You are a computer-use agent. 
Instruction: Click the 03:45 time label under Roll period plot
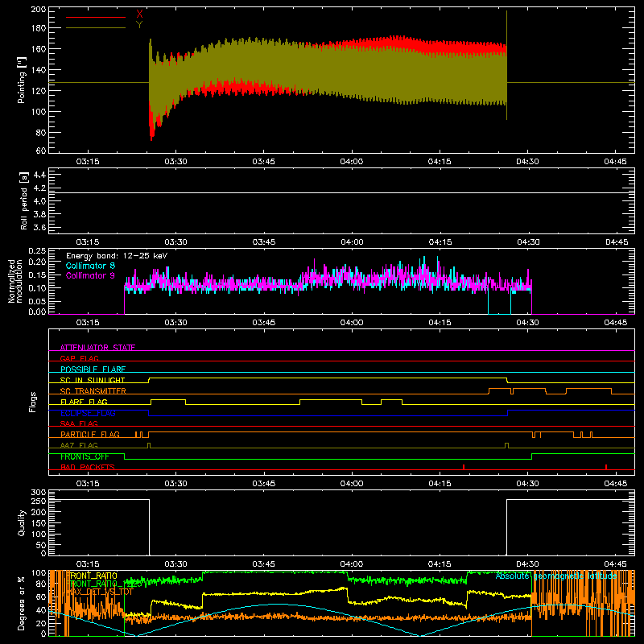click(x=264, y=242)
